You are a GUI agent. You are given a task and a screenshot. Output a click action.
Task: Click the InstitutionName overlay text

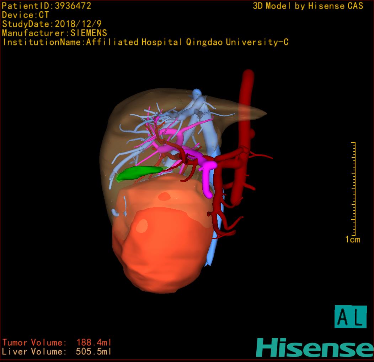click(x=145, y=42)
